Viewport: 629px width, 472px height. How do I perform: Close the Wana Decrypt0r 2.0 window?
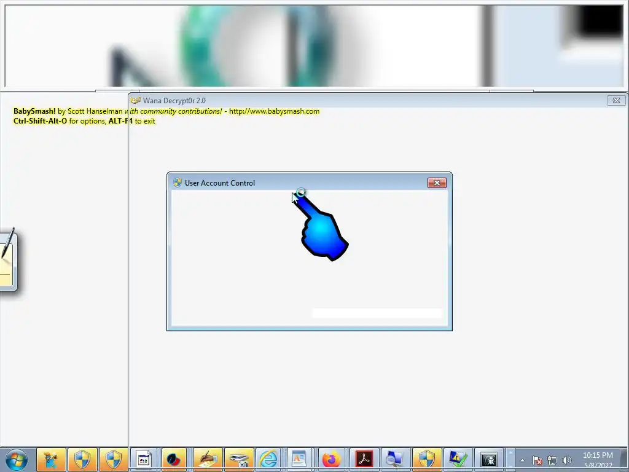[616, 100]
